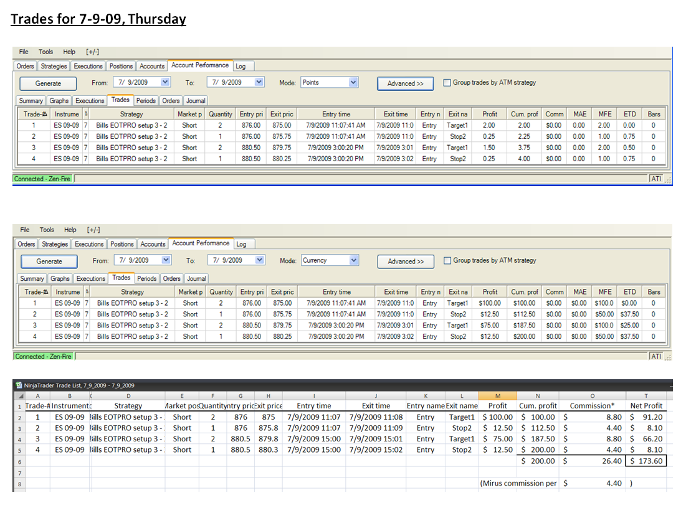The image size is (691, 523).
Task: Click MFE column header in Points window
Action: (x=604, y=114)
